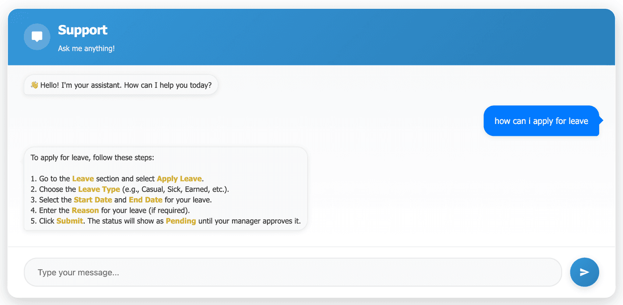Open the highlighted Leave link
This screenshot has height=305, width=623.
83,178
